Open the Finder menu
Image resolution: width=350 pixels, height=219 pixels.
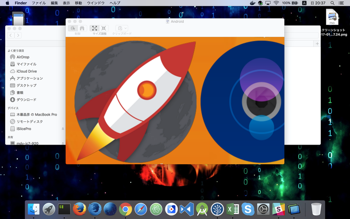[21, 3]
